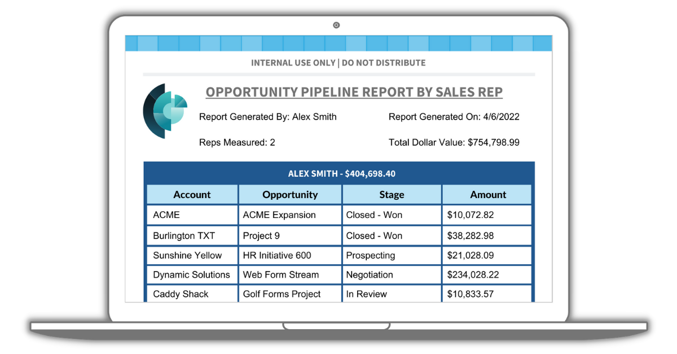Screen dimensions: 677x354
Task: Select the 'Web Form Stream' opportunity cell
Action: click(x=290, y=274)
